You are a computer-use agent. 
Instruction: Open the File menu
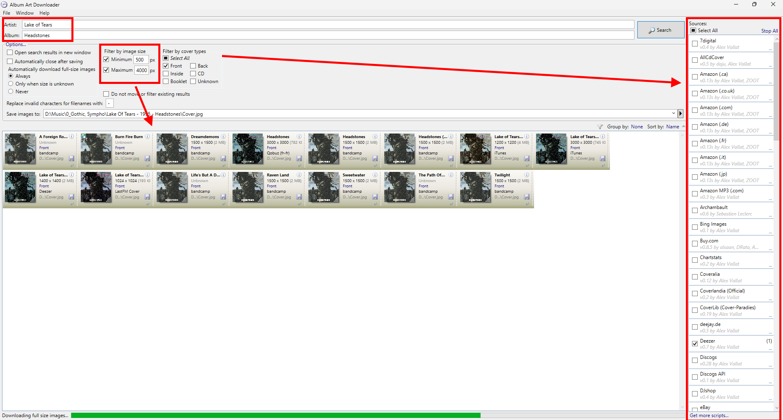point(7,13)
